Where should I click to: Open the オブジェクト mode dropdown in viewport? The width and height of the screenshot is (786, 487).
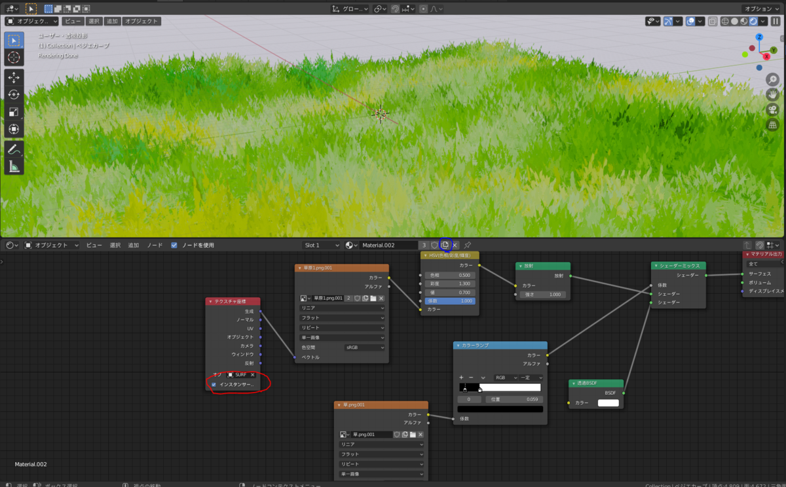point(32,21)
